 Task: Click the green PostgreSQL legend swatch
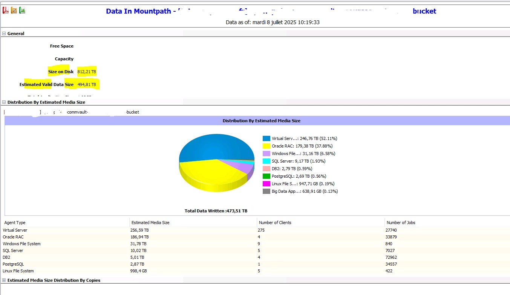[266, 176]
